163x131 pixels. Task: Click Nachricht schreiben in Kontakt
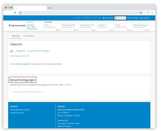64,126
